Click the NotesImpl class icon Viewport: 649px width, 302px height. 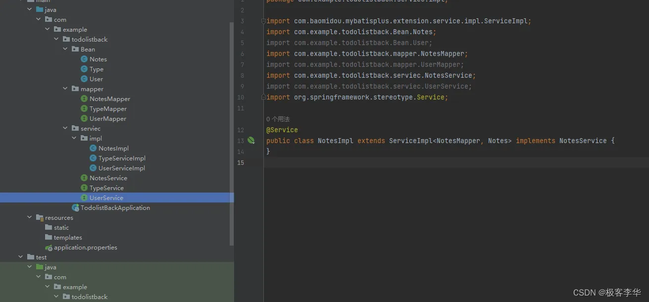[93, 148]
